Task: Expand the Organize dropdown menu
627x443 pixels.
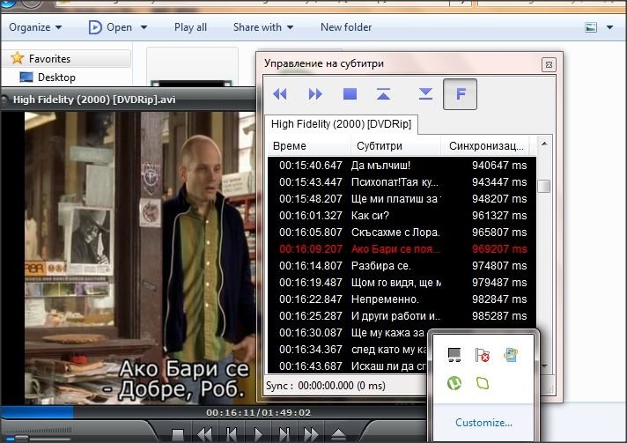Action: 35,27
